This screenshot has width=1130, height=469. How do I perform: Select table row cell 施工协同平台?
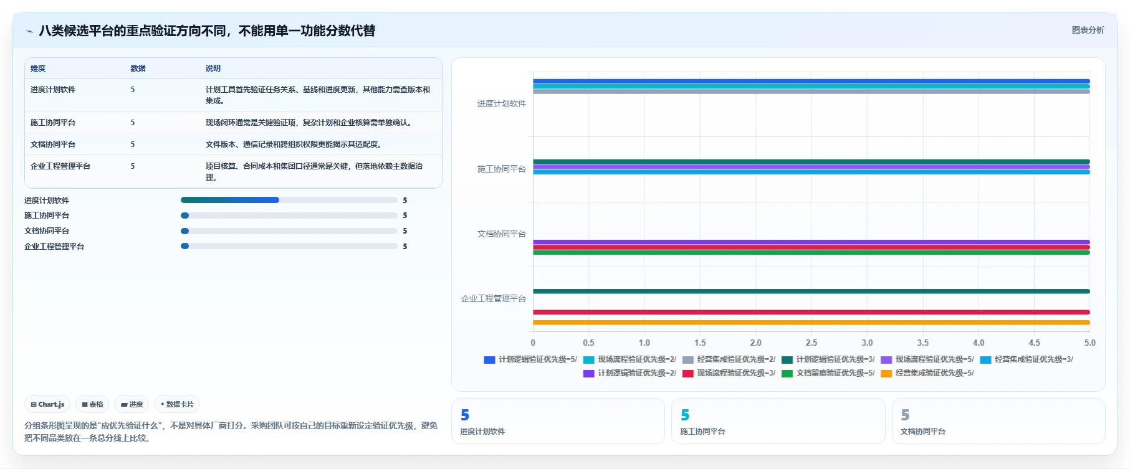53,123
